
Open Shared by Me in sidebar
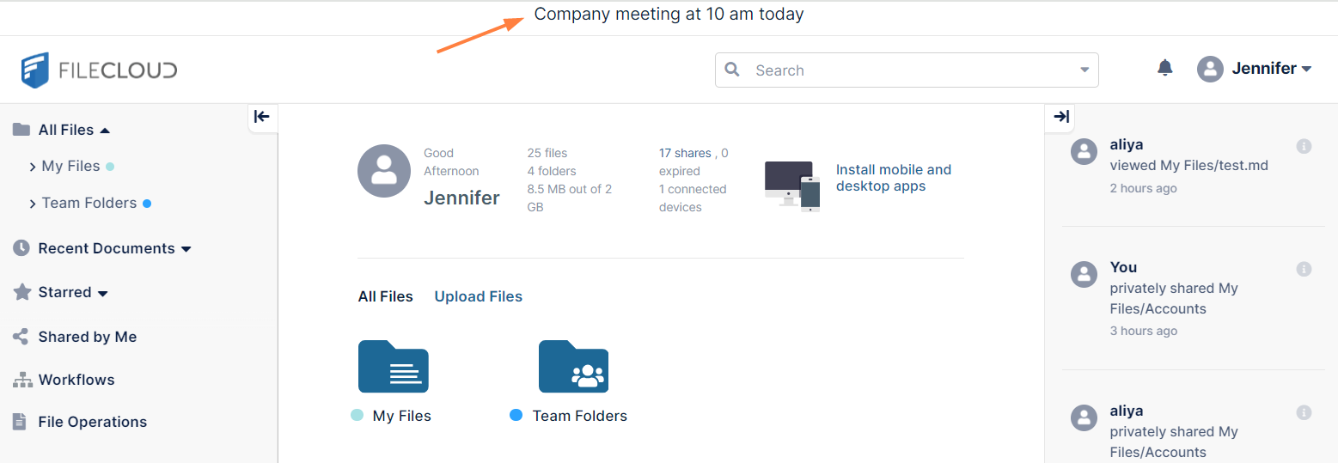point(87,337)
